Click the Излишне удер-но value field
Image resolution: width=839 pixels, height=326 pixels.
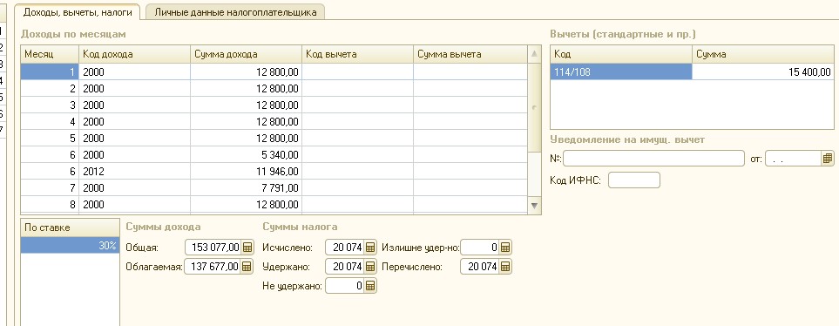(481, 248)
